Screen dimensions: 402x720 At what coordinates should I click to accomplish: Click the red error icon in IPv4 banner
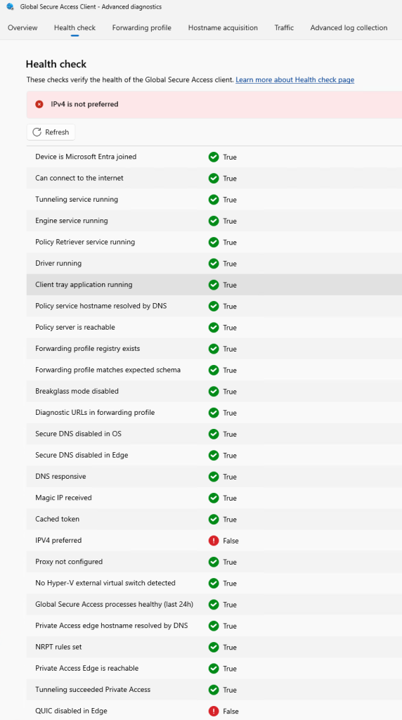(x=39, y=104)
